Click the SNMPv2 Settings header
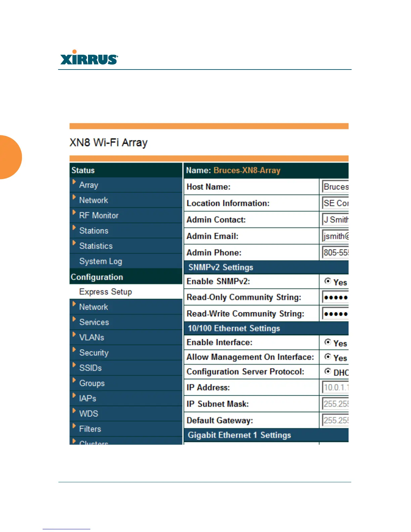411x532 pixels. pyautogui.click(x=266, y=267)
